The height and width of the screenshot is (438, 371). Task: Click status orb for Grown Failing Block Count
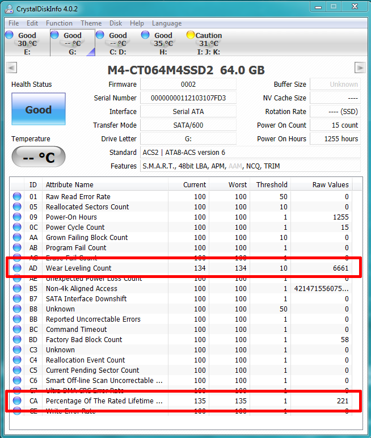[17, 237]
